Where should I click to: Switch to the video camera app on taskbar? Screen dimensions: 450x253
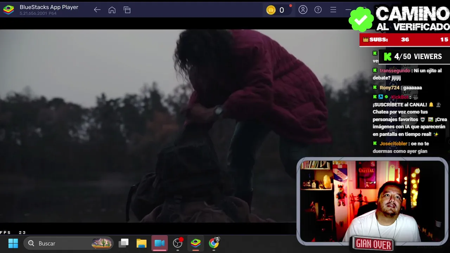point(160,243)
